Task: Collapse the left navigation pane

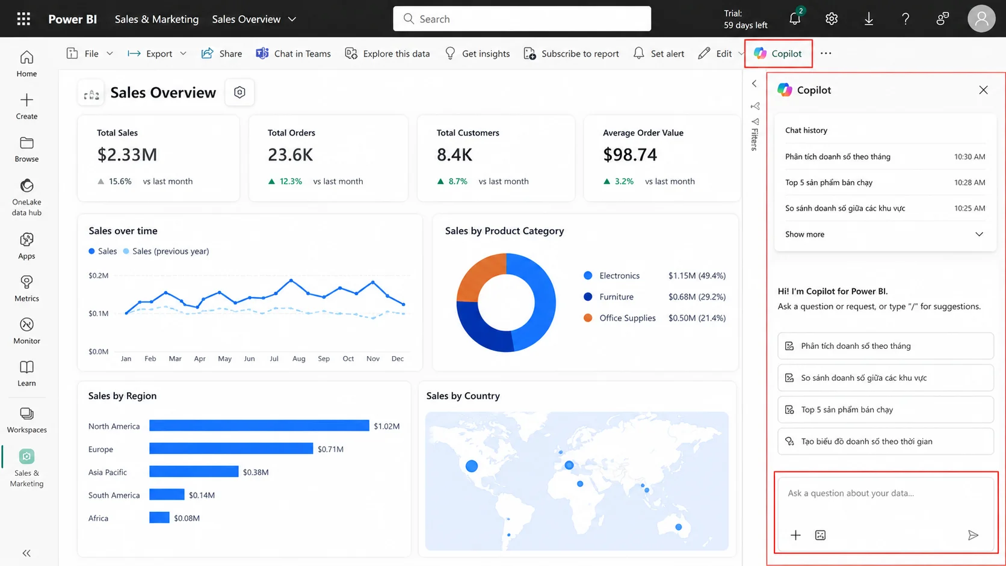Action: click(26, 553)
